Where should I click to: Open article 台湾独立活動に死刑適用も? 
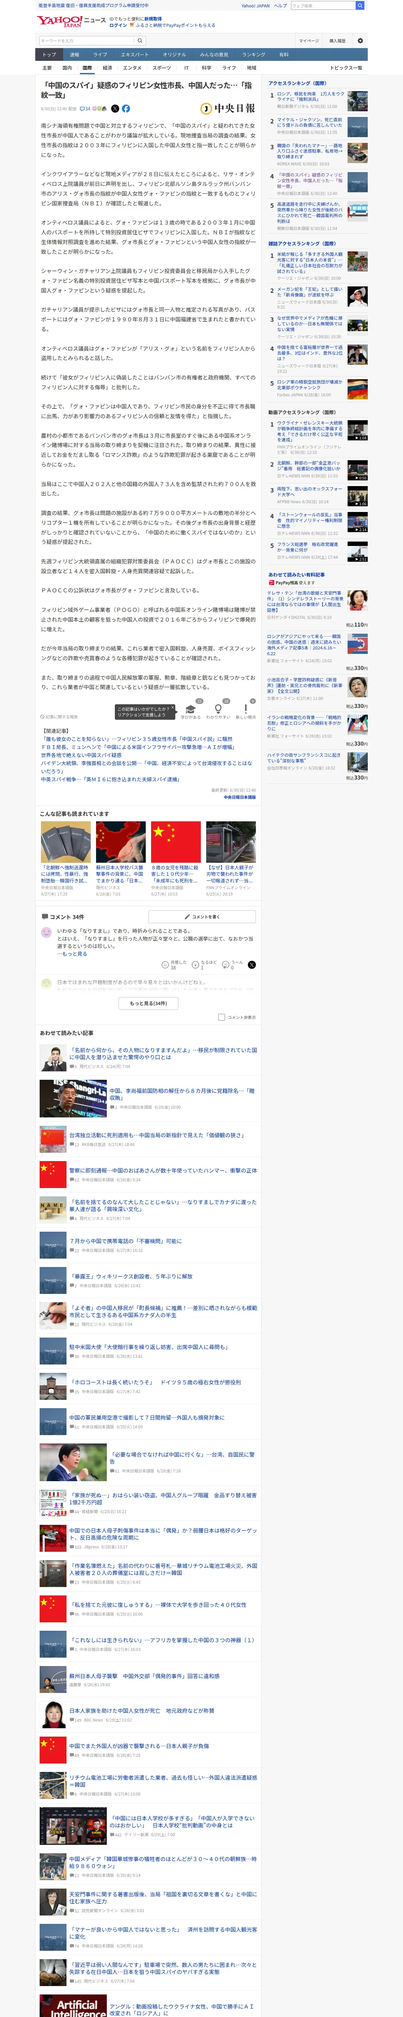pyautogui.click(x=156, y=1135)
